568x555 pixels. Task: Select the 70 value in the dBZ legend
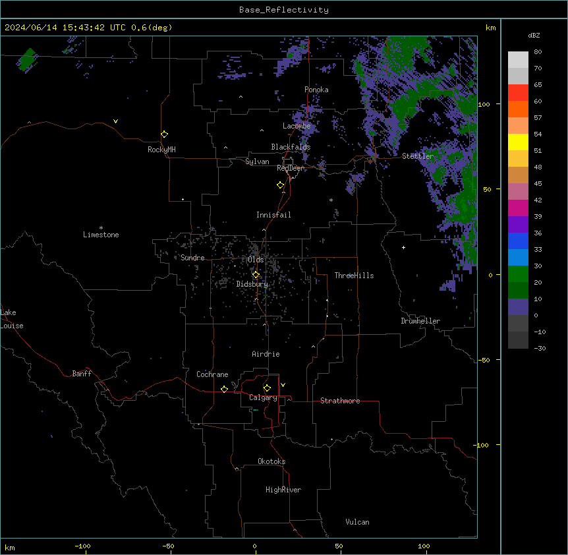click(x=538, y=68)
